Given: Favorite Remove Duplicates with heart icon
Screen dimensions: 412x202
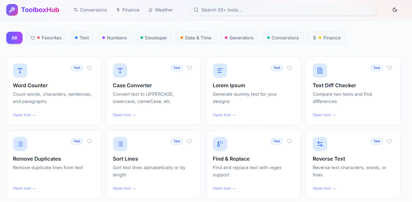Looking at the screenshot, I should 90,141.
